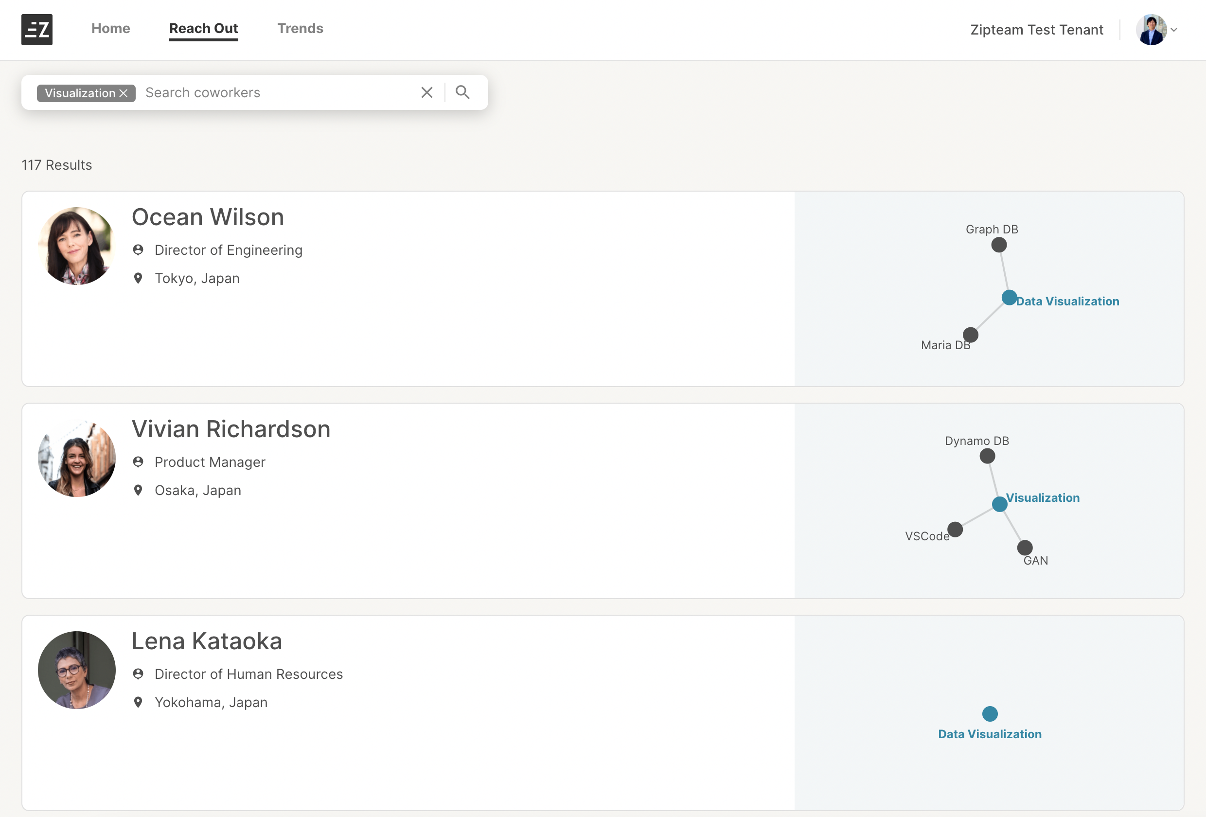Clear the search field with X icon
This screenshot has height=817, width=1206.
pos(426,92)
